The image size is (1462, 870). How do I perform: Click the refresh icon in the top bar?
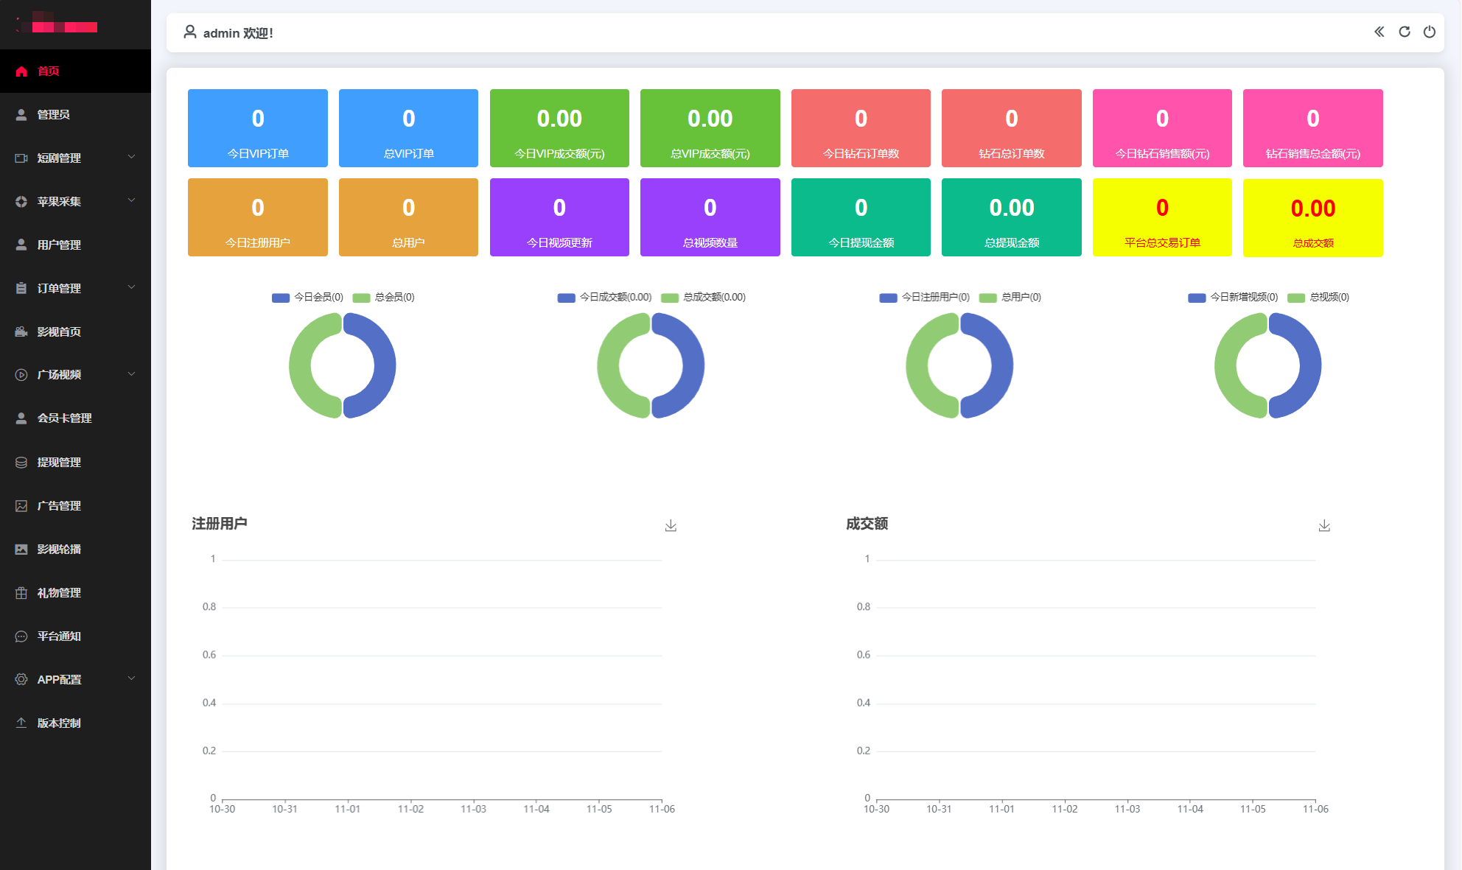(1404, 32)
